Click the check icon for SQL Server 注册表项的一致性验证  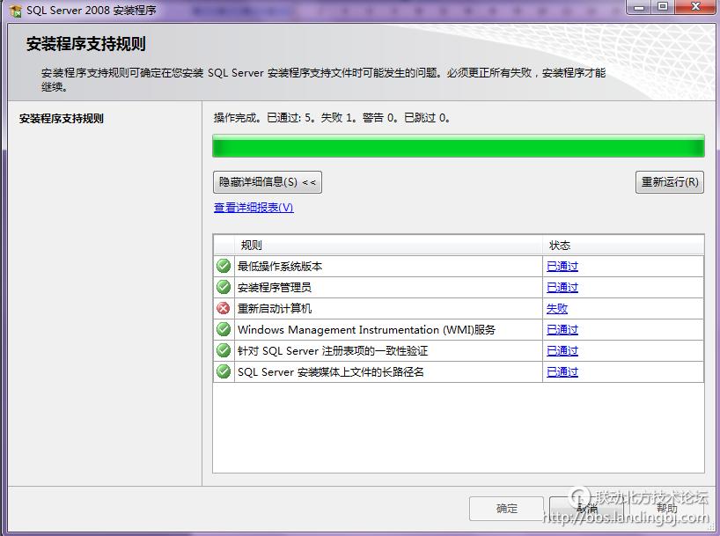[x=224, y=350]
